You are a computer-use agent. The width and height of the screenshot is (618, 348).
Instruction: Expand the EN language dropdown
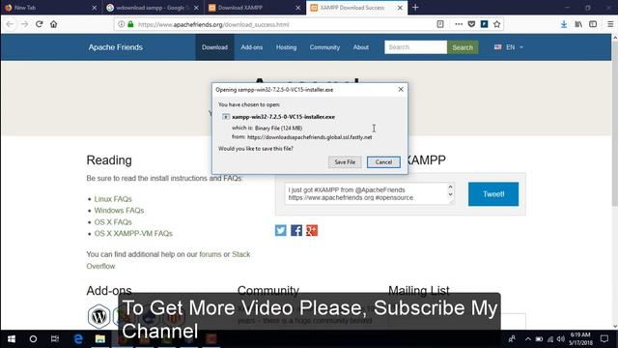[x=509, y=47]
